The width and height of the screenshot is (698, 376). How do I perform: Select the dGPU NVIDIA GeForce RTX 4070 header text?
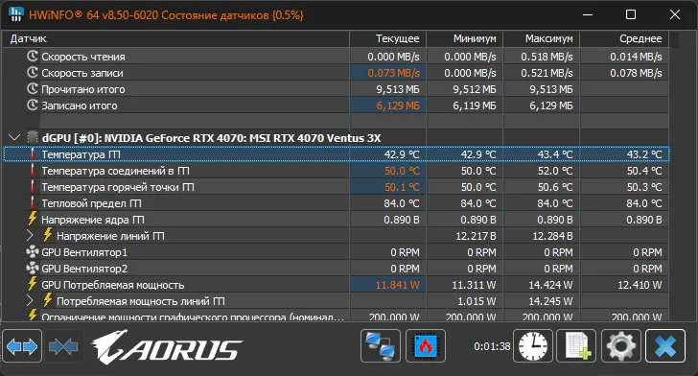(212, 138)
